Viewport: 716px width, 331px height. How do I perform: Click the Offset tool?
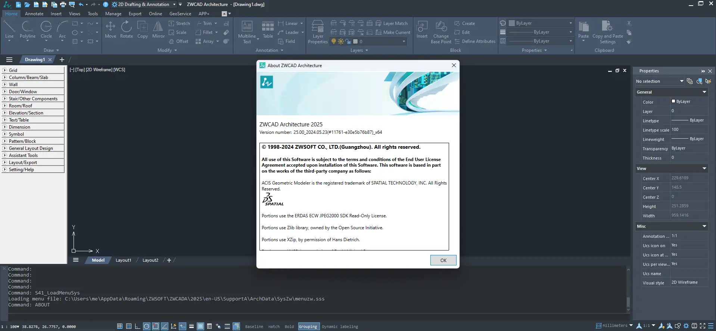pos(178,41)
